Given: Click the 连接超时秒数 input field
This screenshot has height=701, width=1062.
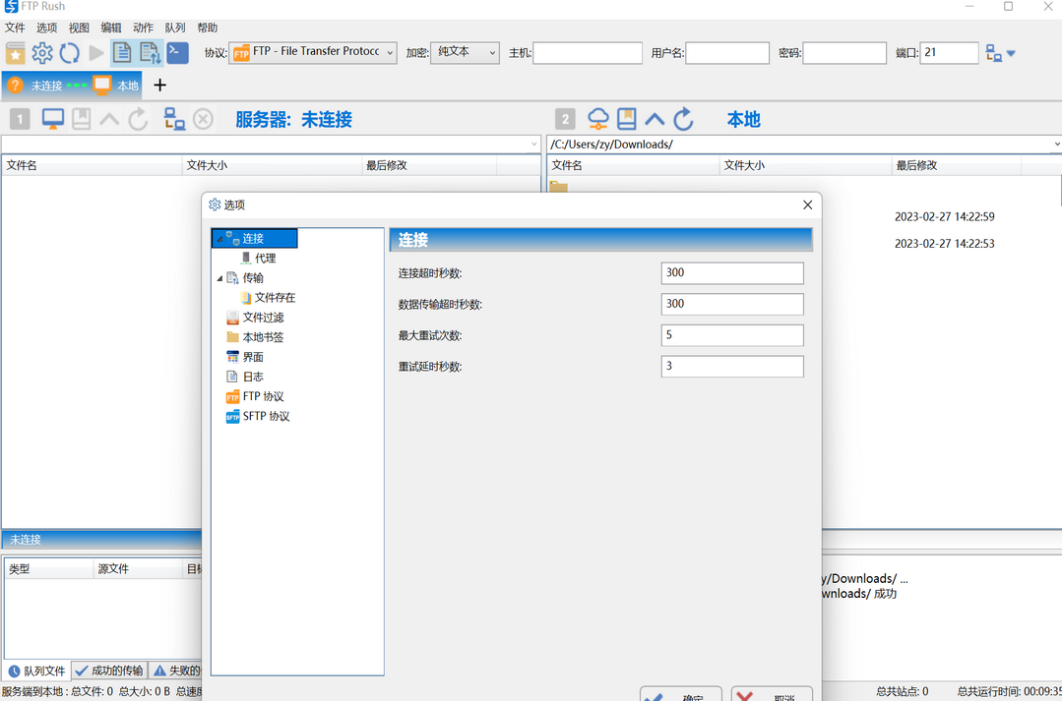Looking at the screenshot, I should 732,273.
